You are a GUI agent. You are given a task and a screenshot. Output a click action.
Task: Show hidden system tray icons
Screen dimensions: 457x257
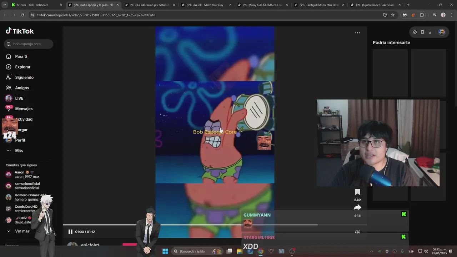click(371, 251)
